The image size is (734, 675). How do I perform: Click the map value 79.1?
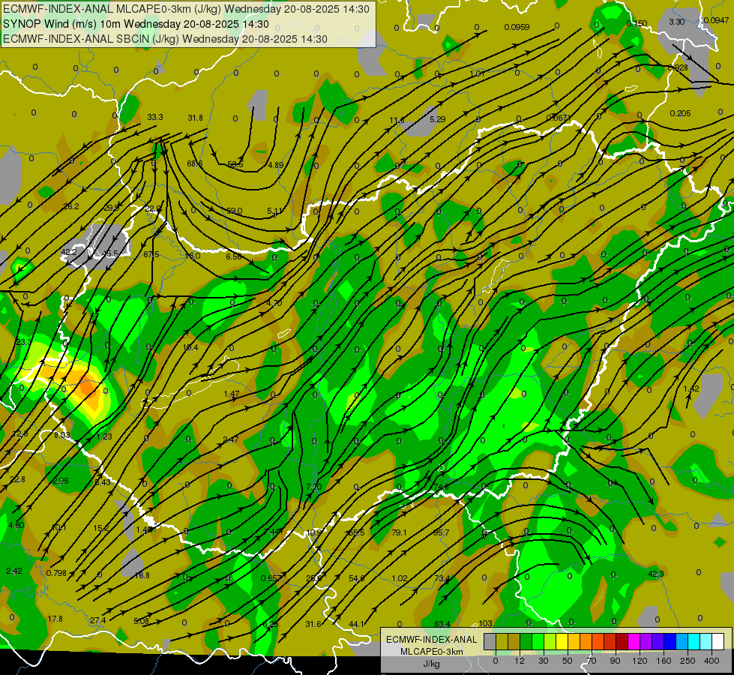coord(400,532)
